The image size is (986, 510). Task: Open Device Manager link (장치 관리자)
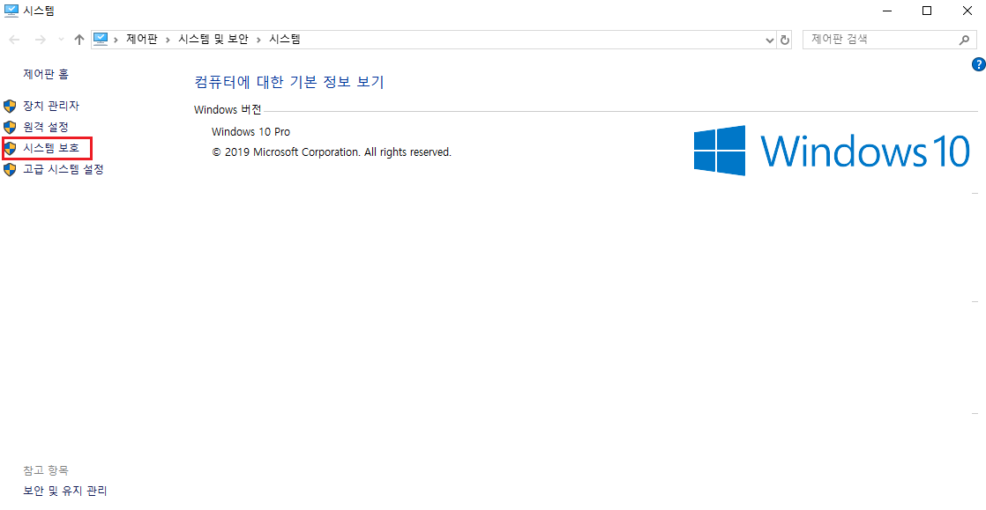51,106
